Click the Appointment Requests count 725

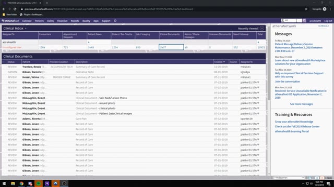[x=66, y=47]
